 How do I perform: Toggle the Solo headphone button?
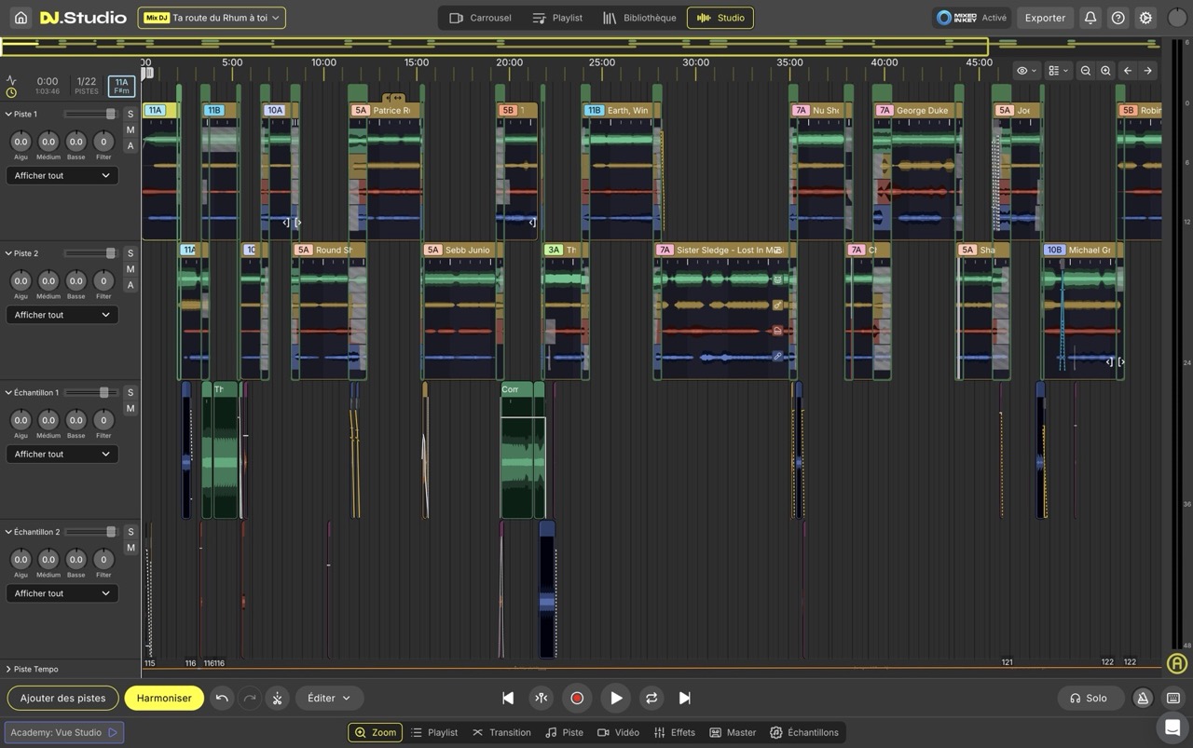(1089, 698)
